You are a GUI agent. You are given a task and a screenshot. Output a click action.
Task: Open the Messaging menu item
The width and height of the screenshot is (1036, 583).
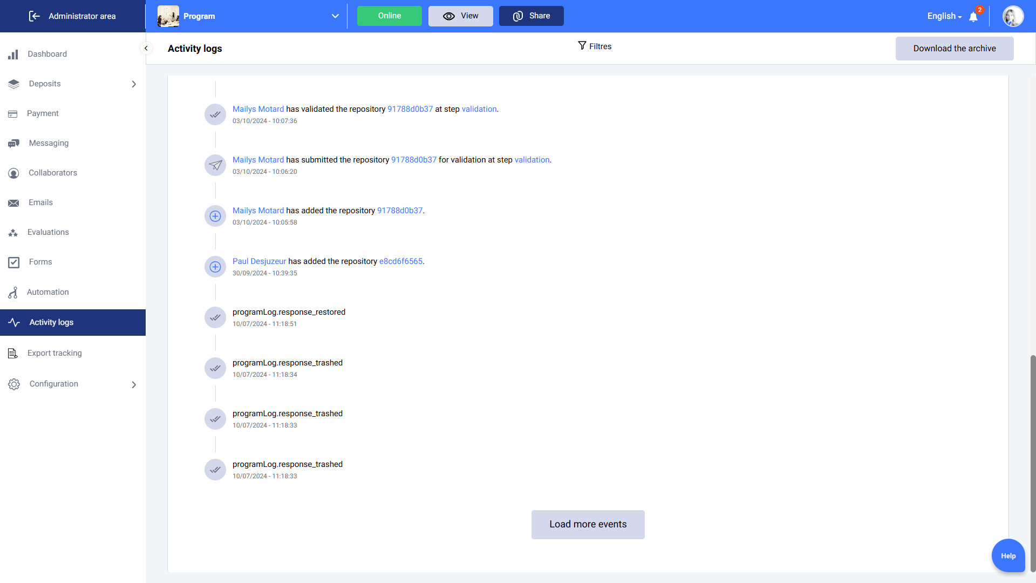pos(73,143)
